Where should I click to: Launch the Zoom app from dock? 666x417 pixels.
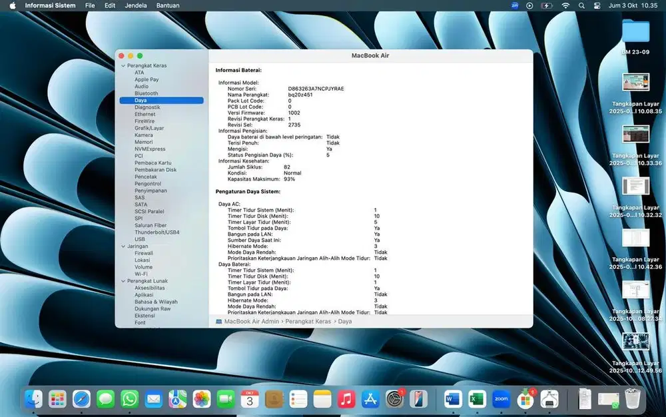click(x=501, y=398)
